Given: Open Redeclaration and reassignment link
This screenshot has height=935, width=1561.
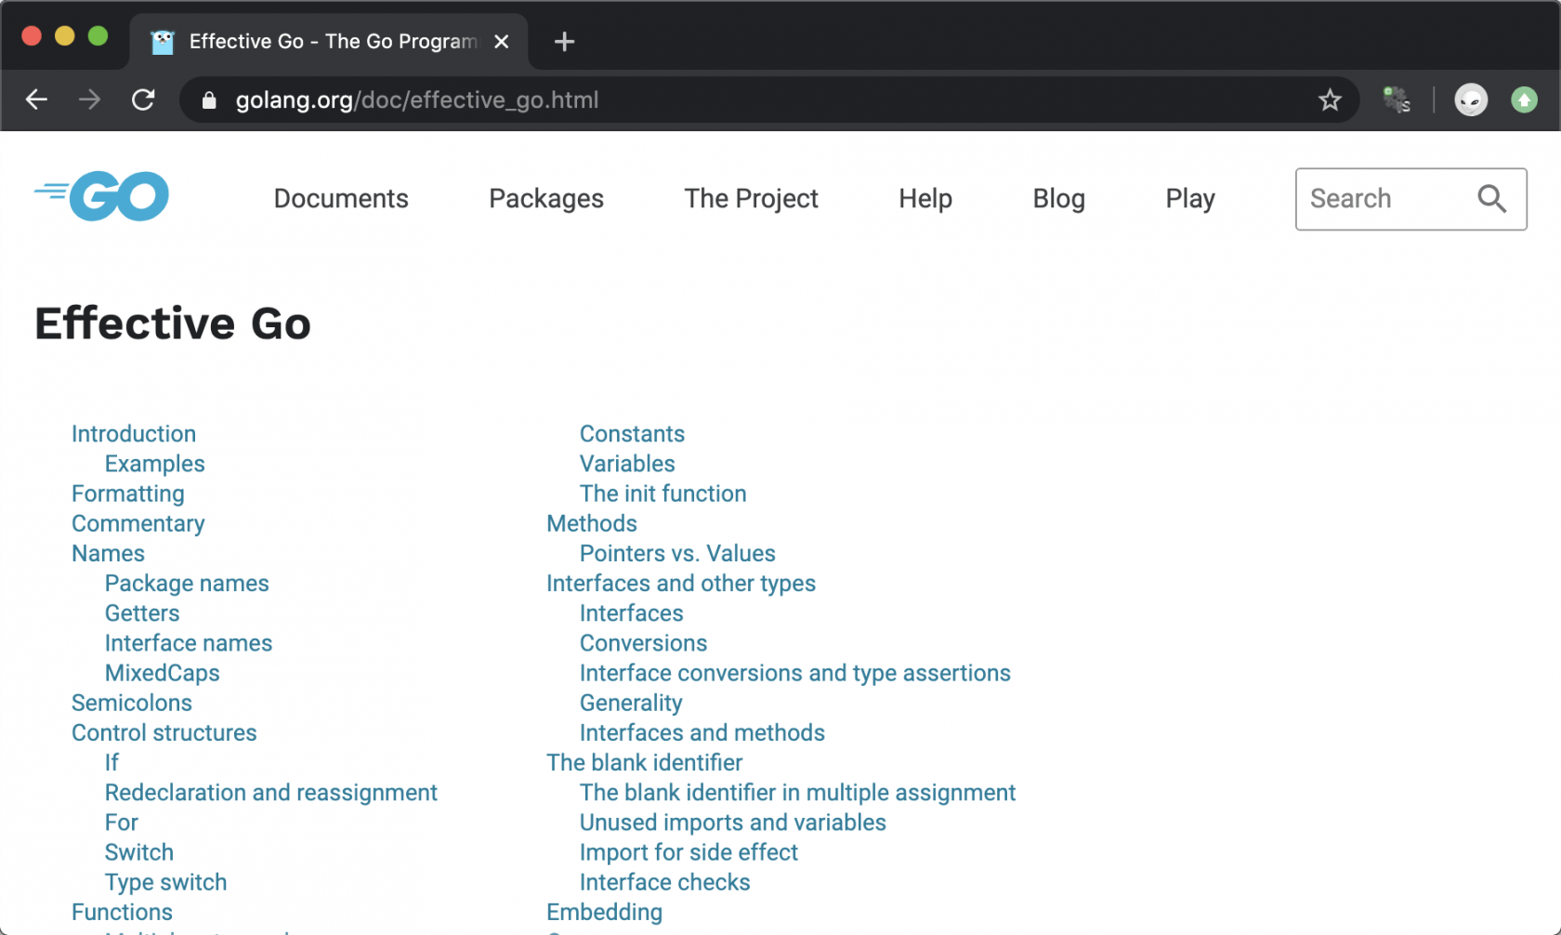Looking at the screenshot, I should coord(271,792).
